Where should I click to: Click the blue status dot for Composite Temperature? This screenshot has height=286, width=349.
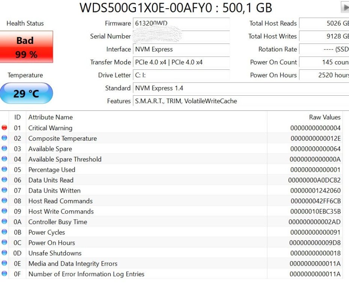[x=4, y=138]
